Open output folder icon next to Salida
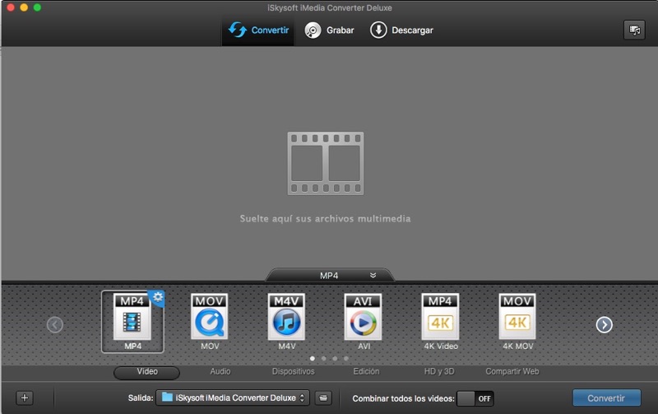This screenshot has height=414, width=658. (323, 398)
